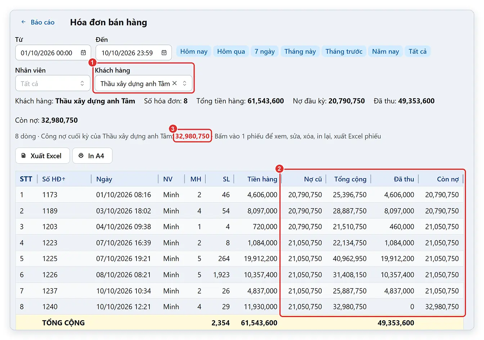Clear selected customer with X icon
Viewport: 484px width, 340px height.
click(x=175, y=83)
